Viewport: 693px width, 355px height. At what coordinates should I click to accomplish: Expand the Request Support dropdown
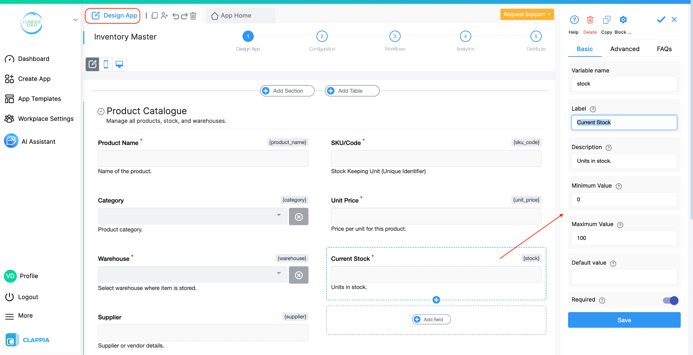point(527,14)
